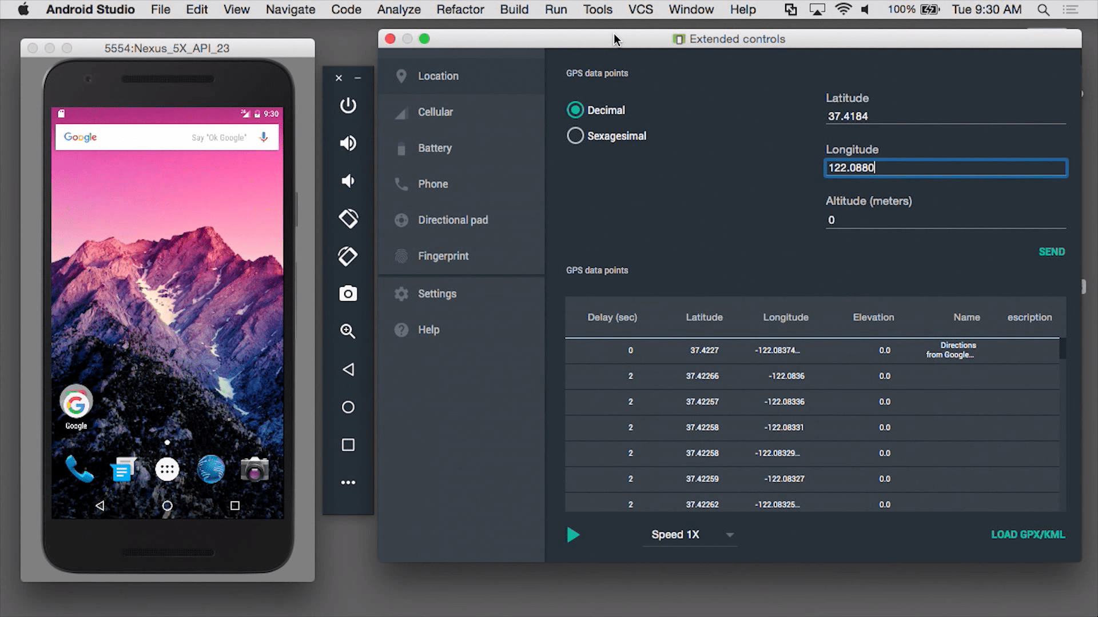
Task: Select the Decimal radio button for GPS format
Action: pos(574,109)
